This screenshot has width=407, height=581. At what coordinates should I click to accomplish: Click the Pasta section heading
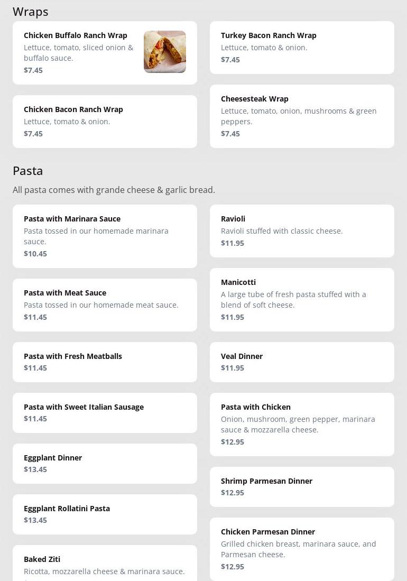point(28,171)
